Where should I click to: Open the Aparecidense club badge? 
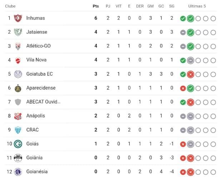coord(18,88)
